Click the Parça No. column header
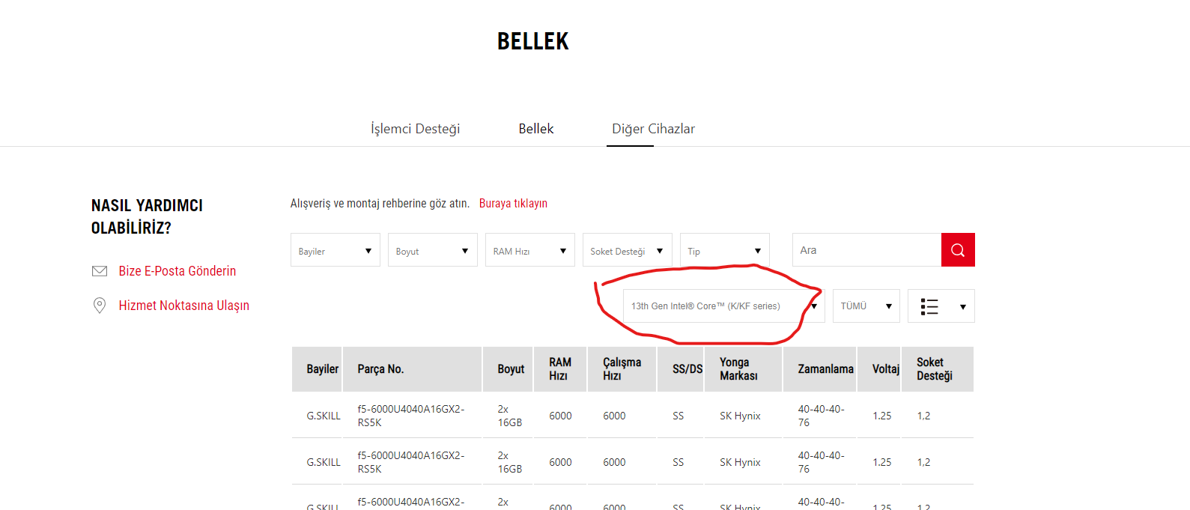The image size is (1190, 510). [x=380, y=369]
